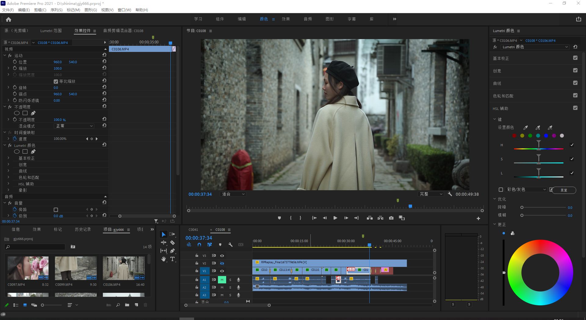Select the green color swatch in HSL key
This screenshot has height=320, width=586.
530,136
